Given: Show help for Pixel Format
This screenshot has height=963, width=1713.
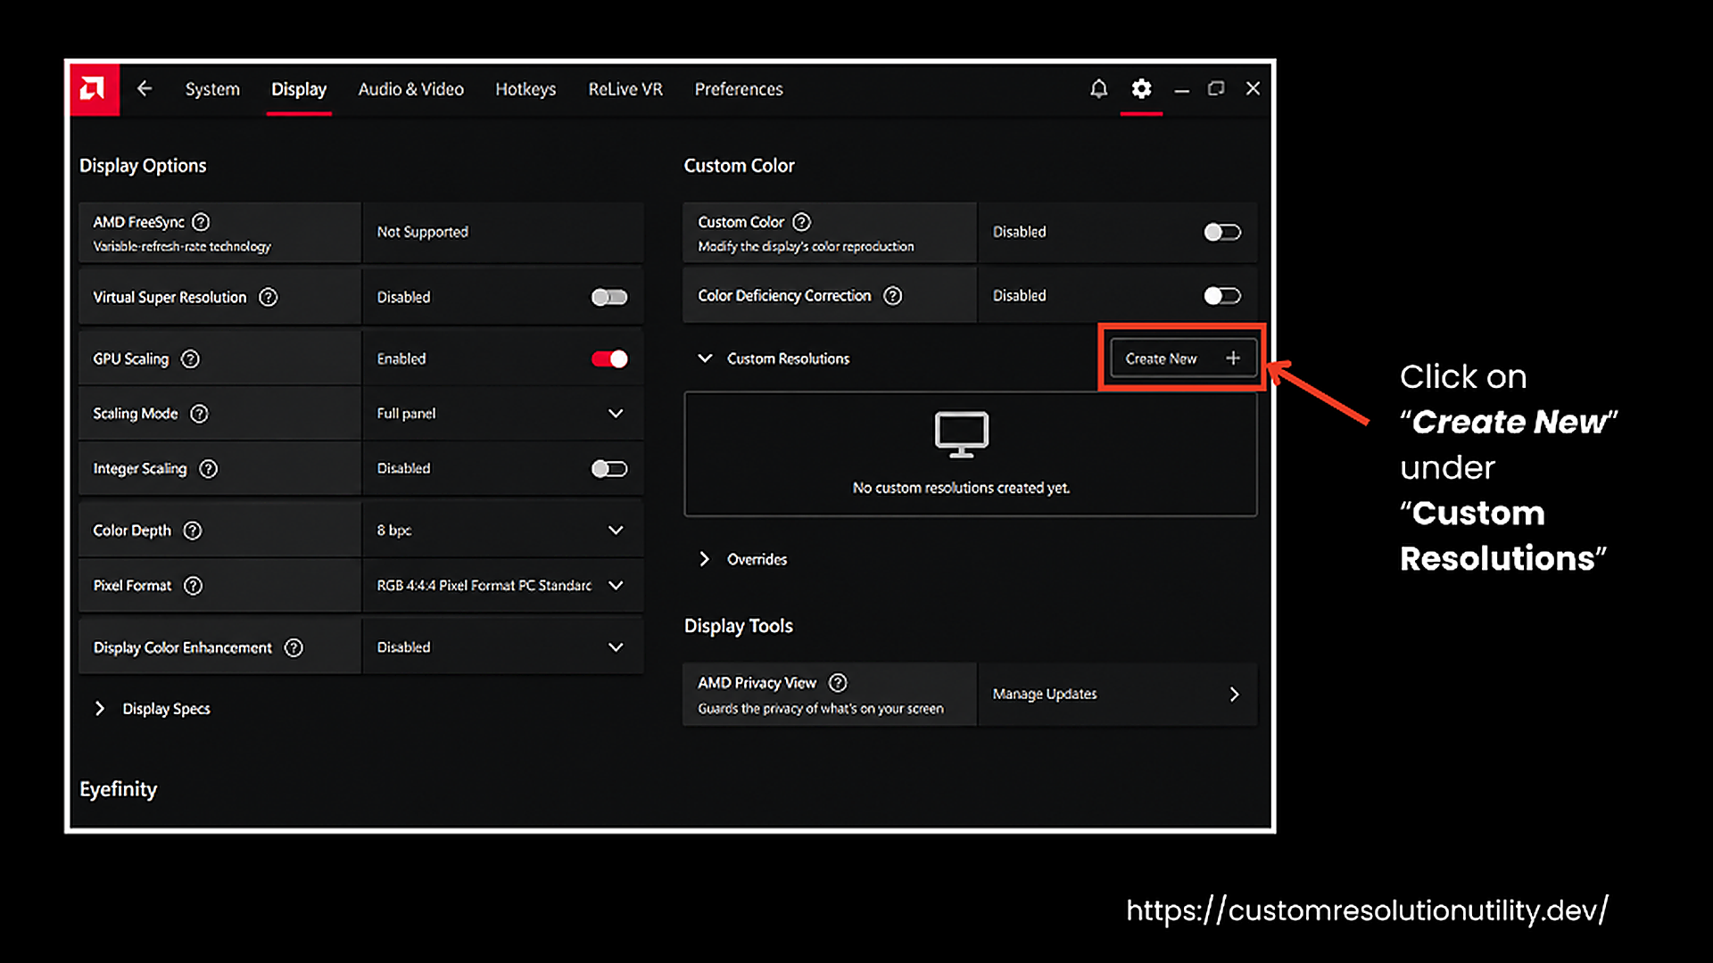Looking at the screenshot, I should click(x=193, y=586).
